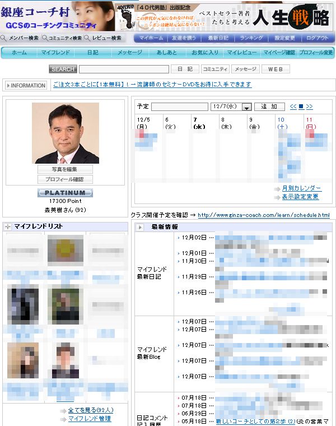Open the INFORMATION label arrow

[26, 85]
